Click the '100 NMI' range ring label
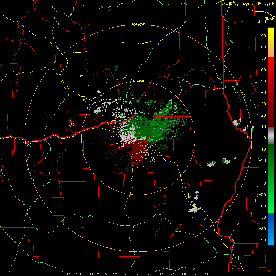276x276 pixels. [138, 25]
